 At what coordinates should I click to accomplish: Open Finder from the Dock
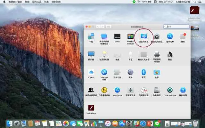tap(10, 124)
